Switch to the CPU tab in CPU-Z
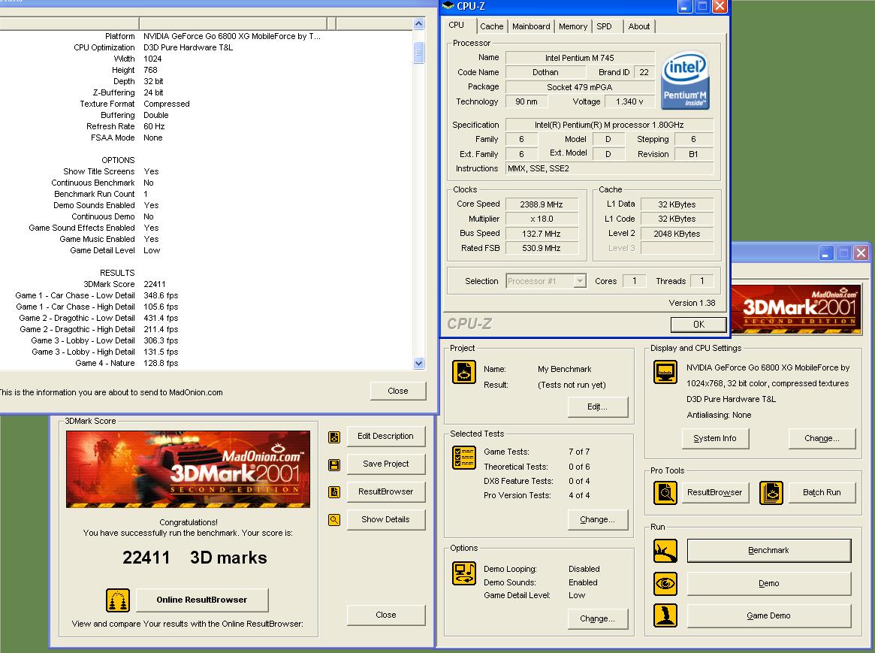The height and width of the screenshot is (653, 875). (x=457, y=26)
